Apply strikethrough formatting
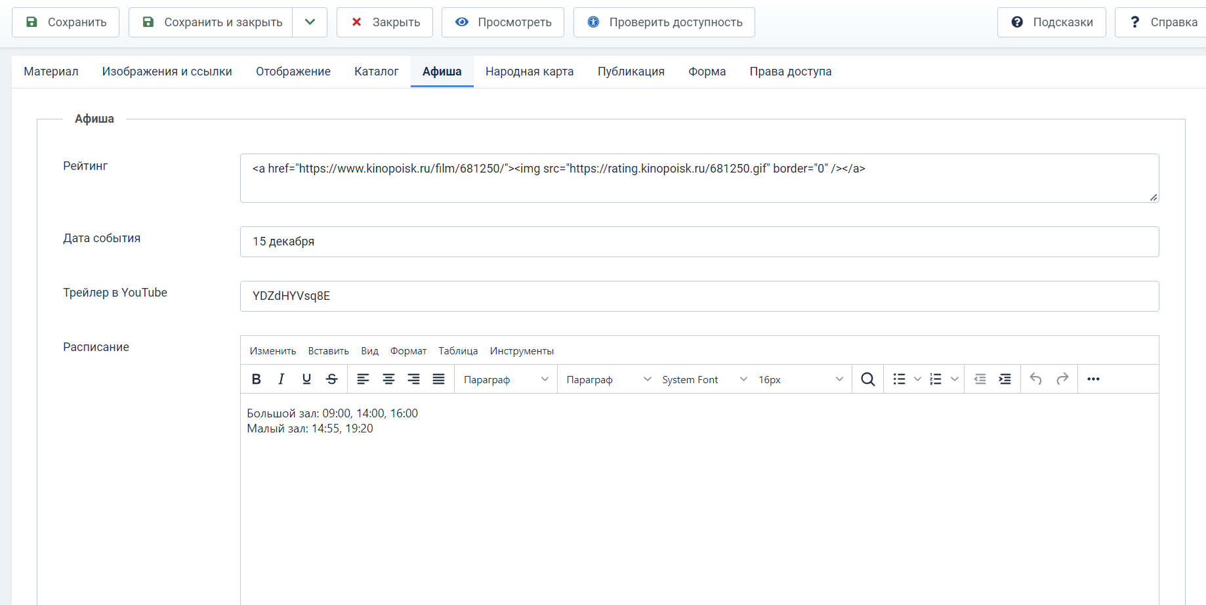The width and height of the screenshot is (1206, 605). tap(332, 379)
